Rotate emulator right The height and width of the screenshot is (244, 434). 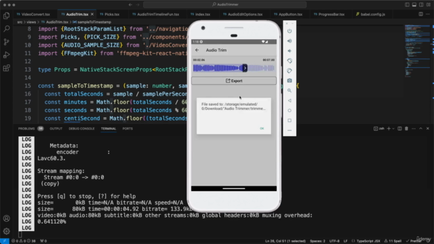pos(290,70)
